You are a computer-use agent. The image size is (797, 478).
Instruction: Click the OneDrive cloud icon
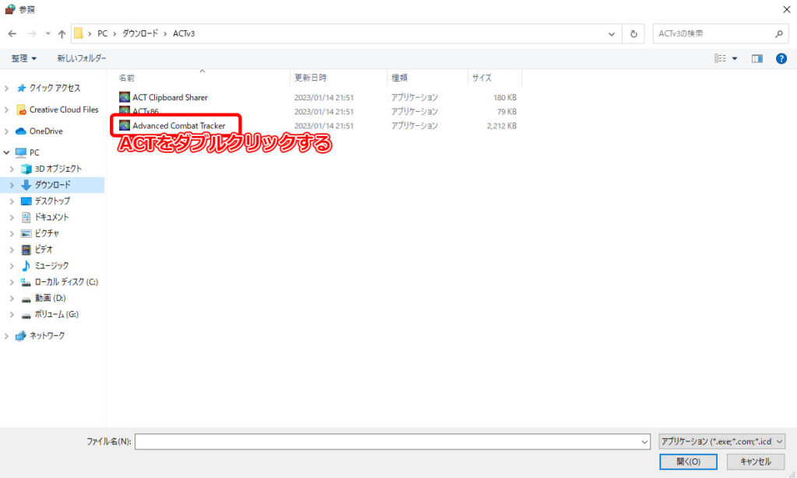[21, 131]
